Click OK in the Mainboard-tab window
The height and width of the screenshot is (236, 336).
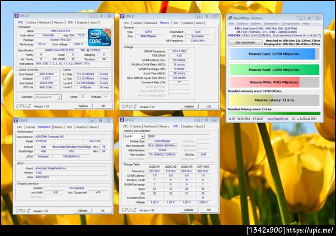103,210
